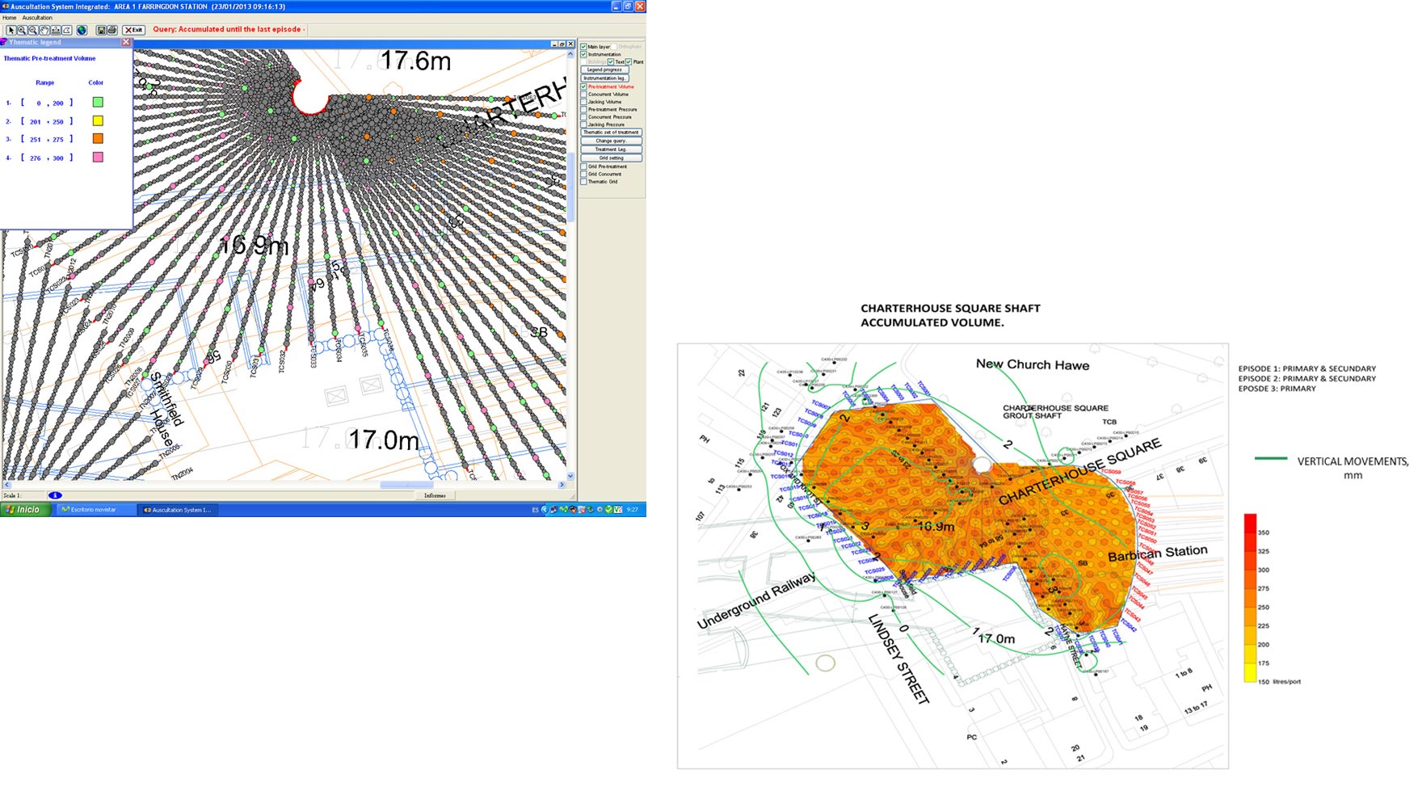Open the Home menu
Viewport: 1414px width, 808px height.
pos(10,18)
